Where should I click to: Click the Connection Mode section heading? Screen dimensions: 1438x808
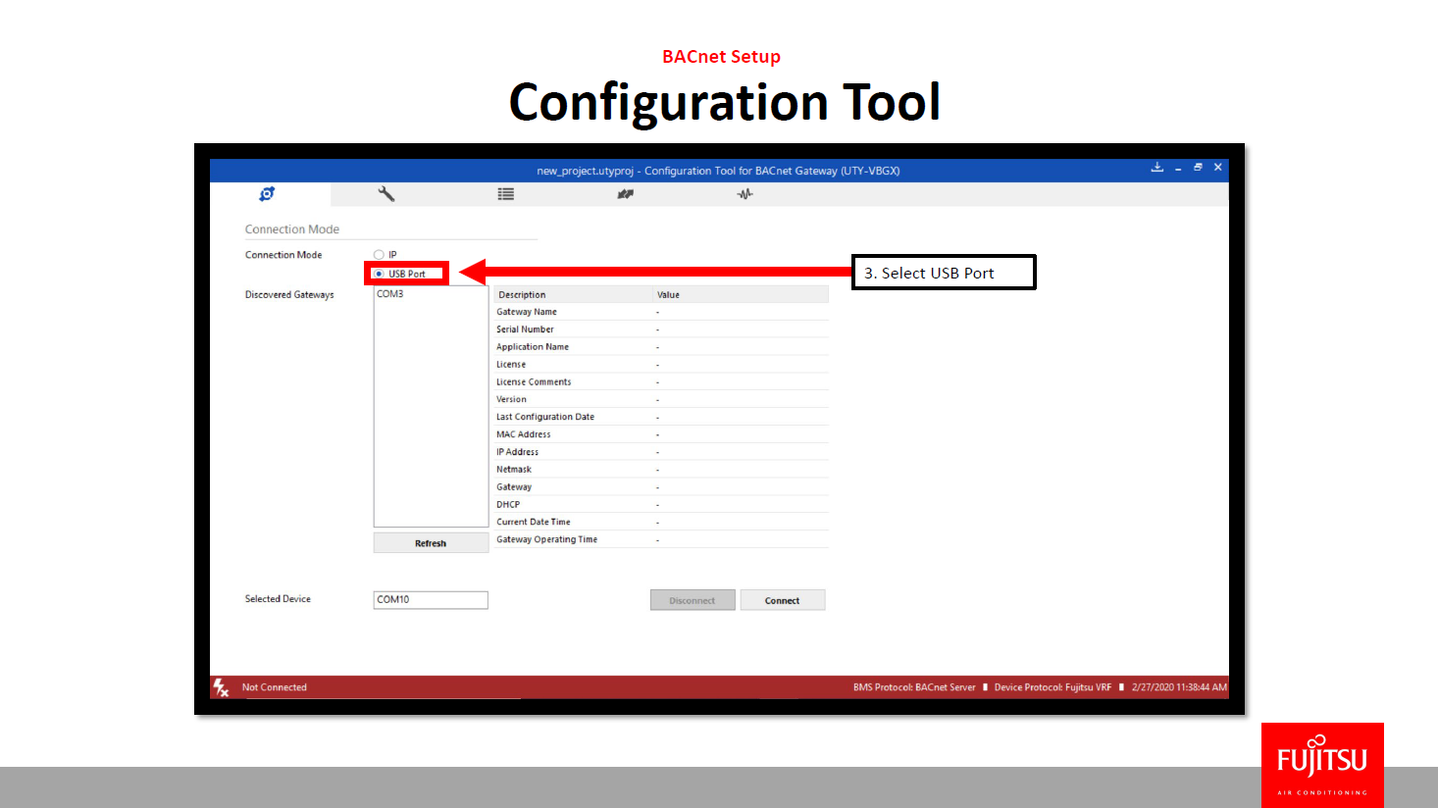click(292, 229)
